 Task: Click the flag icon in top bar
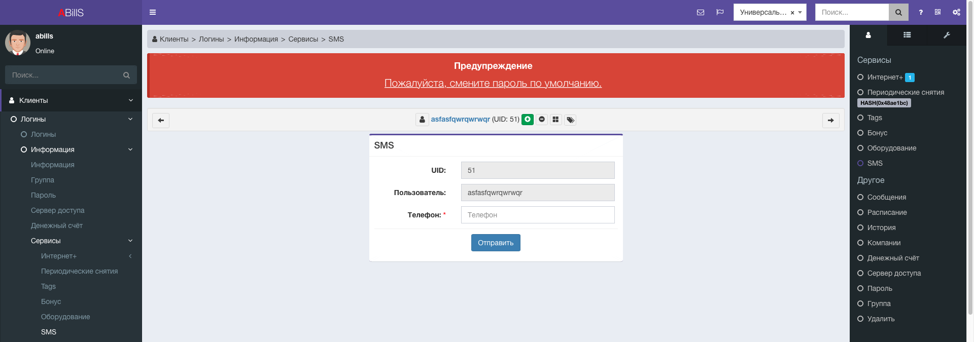720,12
